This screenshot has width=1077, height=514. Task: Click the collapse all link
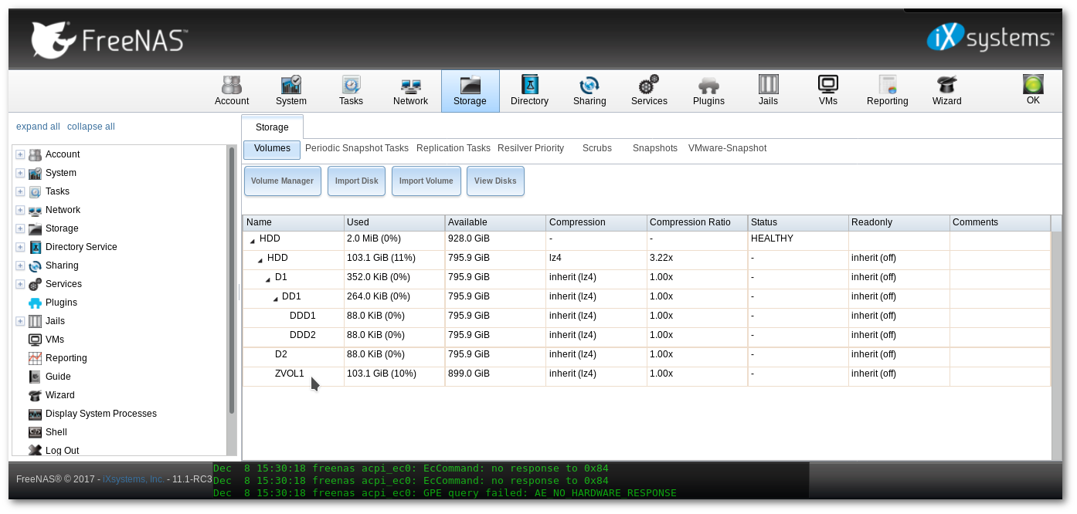[x=91, y=127]
